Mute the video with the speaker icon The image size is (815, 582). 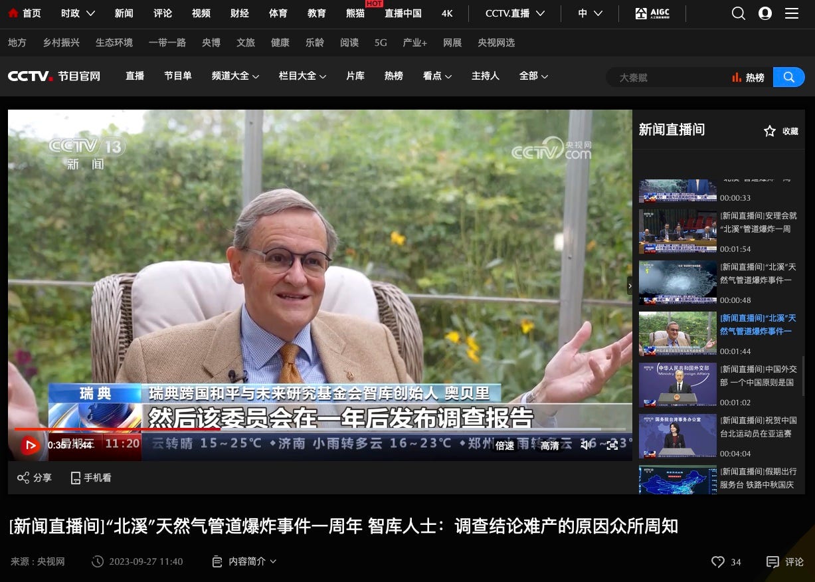point(586,445)
